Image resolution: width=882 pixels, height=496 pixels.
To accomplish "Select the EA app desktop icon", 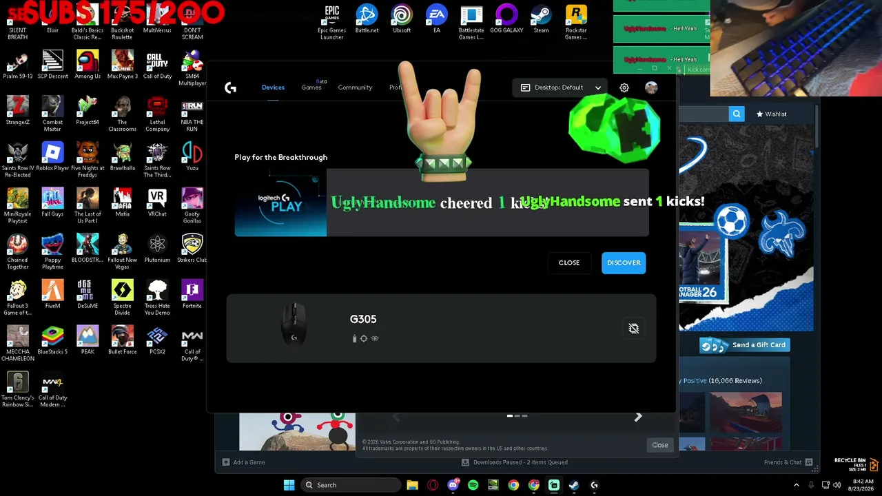I will (436, 19).
